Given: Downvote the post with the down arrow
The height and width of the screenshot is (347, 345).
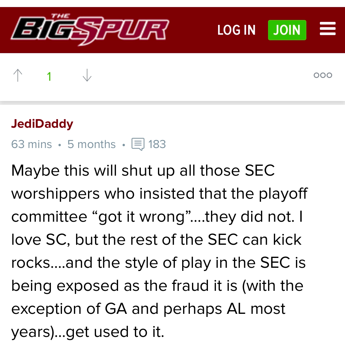Looking at the screenshot, I should pyautogui.click(x=87, y=75).
